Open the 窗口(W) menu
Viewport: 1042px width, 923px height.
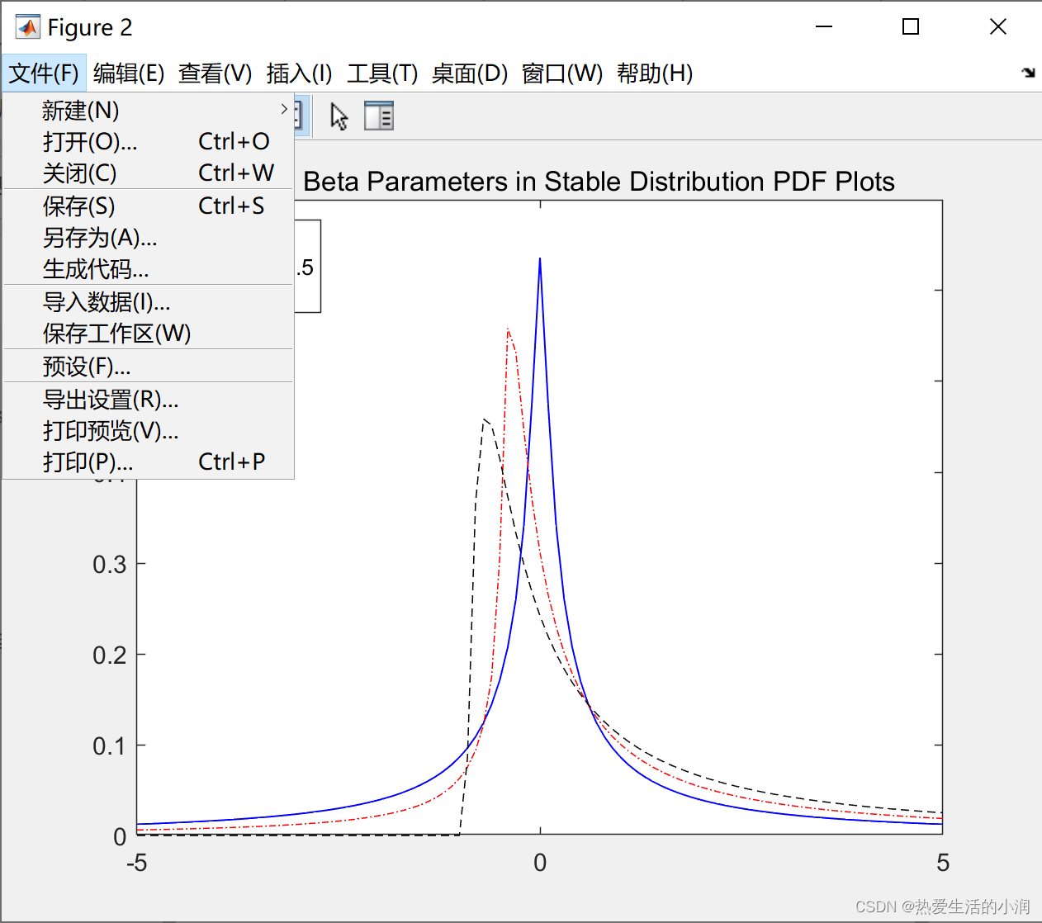(562, 73)
